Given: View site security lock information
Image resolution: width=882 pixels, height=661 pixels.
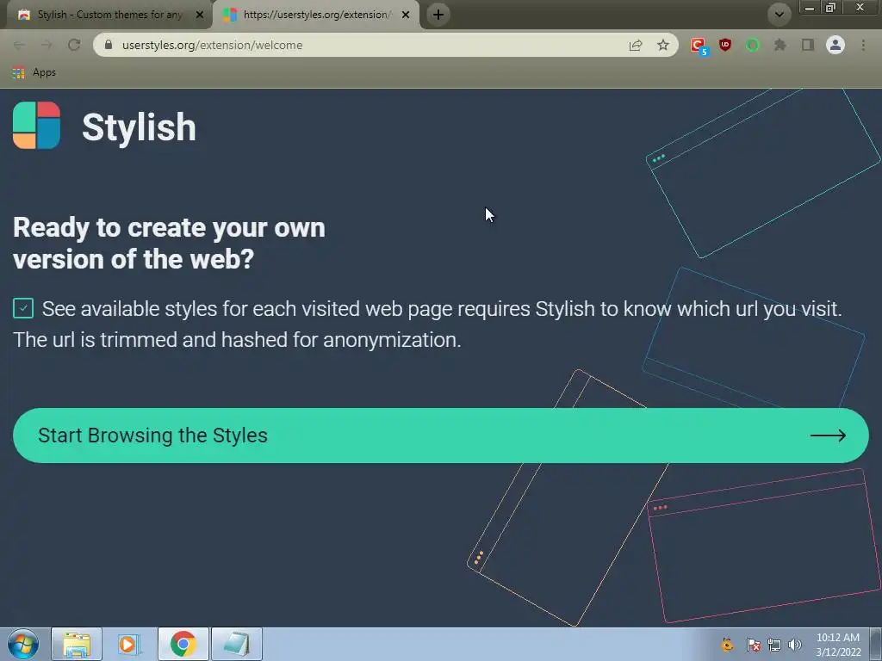Looking at the screenshot, I should click(109, 45).
